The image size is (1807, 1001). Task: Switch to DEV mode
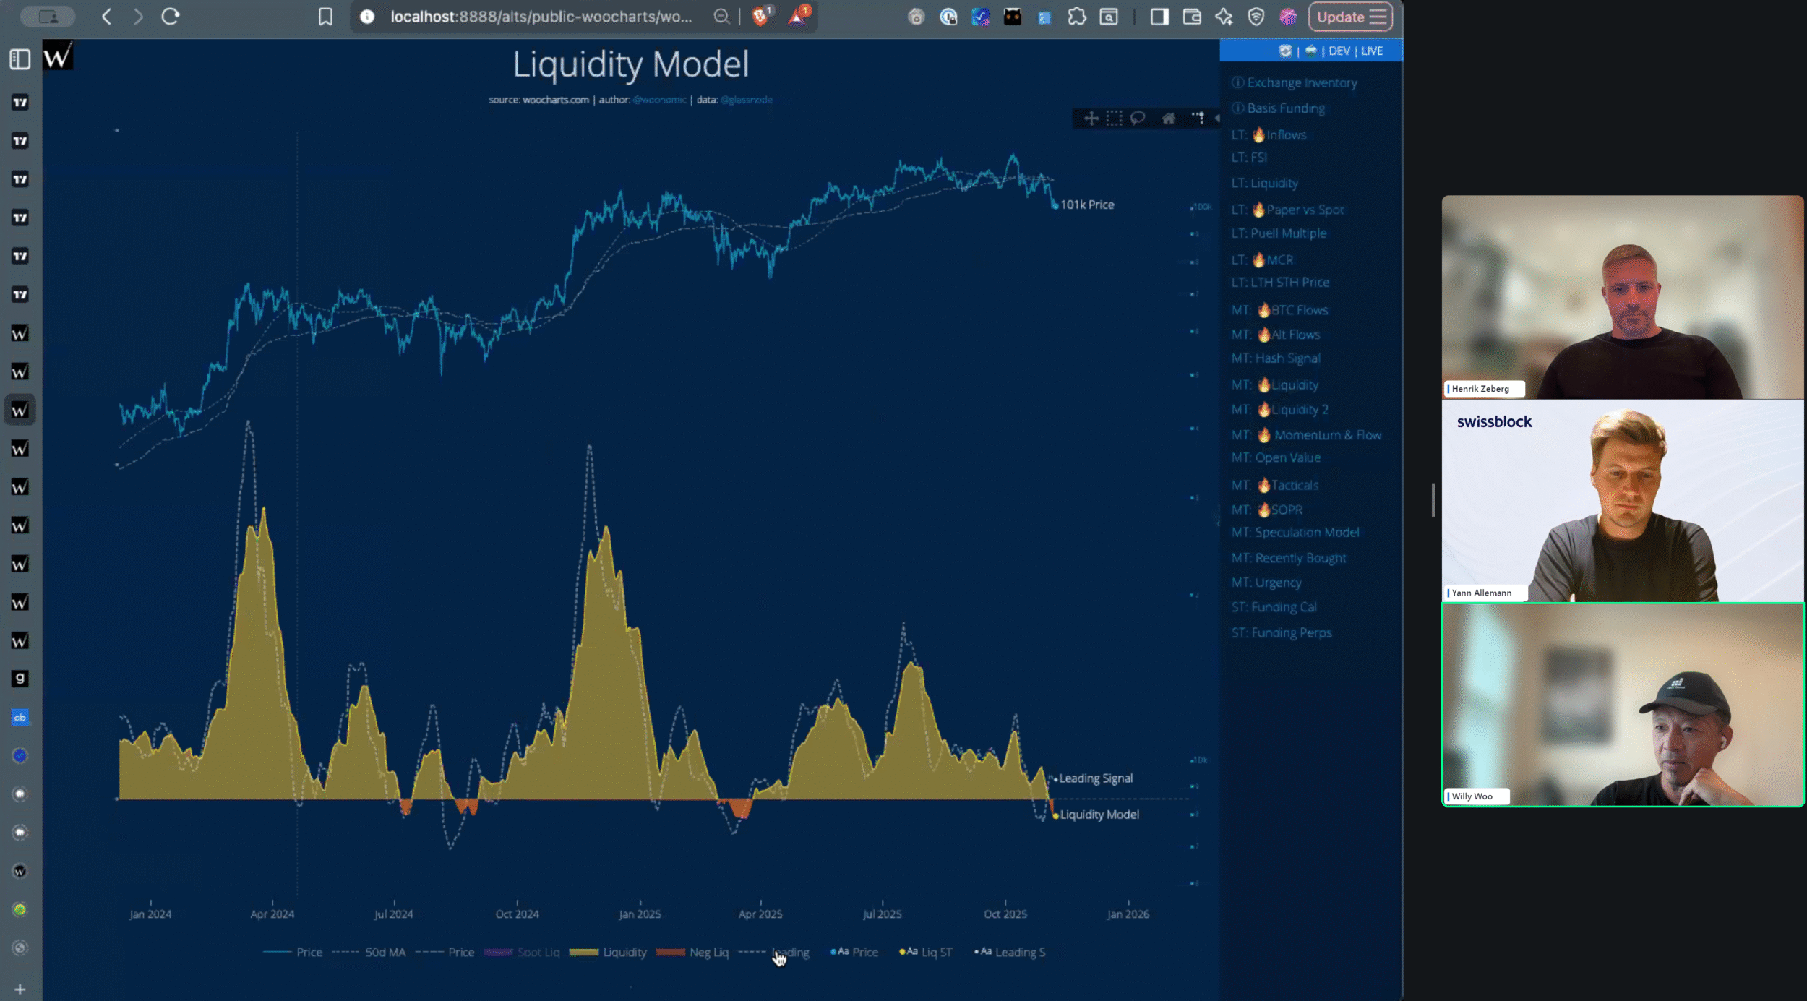[1339, 51]
